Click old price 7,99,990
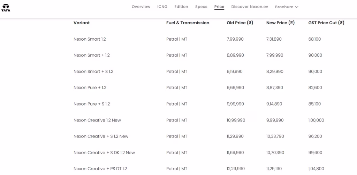The height and width of the screenshot is (175, 357). (235, 39)
